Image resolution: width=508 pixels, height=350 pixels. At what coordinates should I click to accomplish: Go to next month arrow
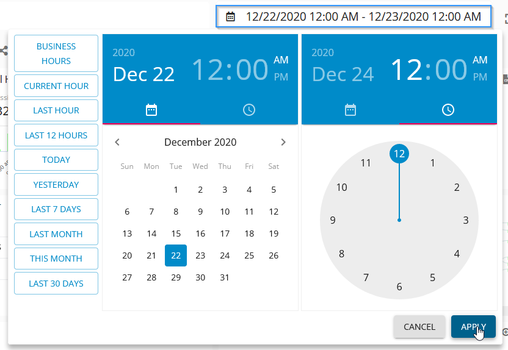point(283,142)
